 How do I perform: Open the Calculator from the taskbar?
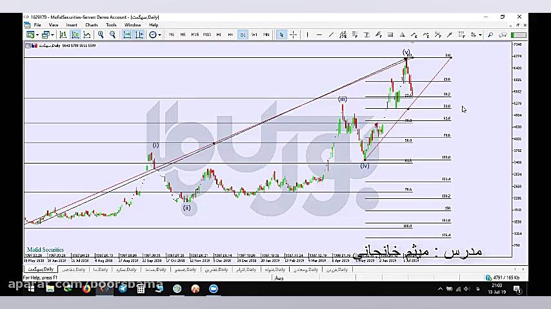tap(141, 288)
